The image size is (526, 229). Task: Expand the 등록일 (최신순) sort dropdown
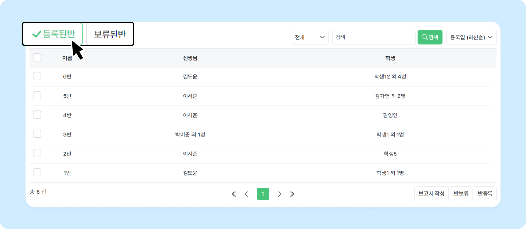pos(471,37)
